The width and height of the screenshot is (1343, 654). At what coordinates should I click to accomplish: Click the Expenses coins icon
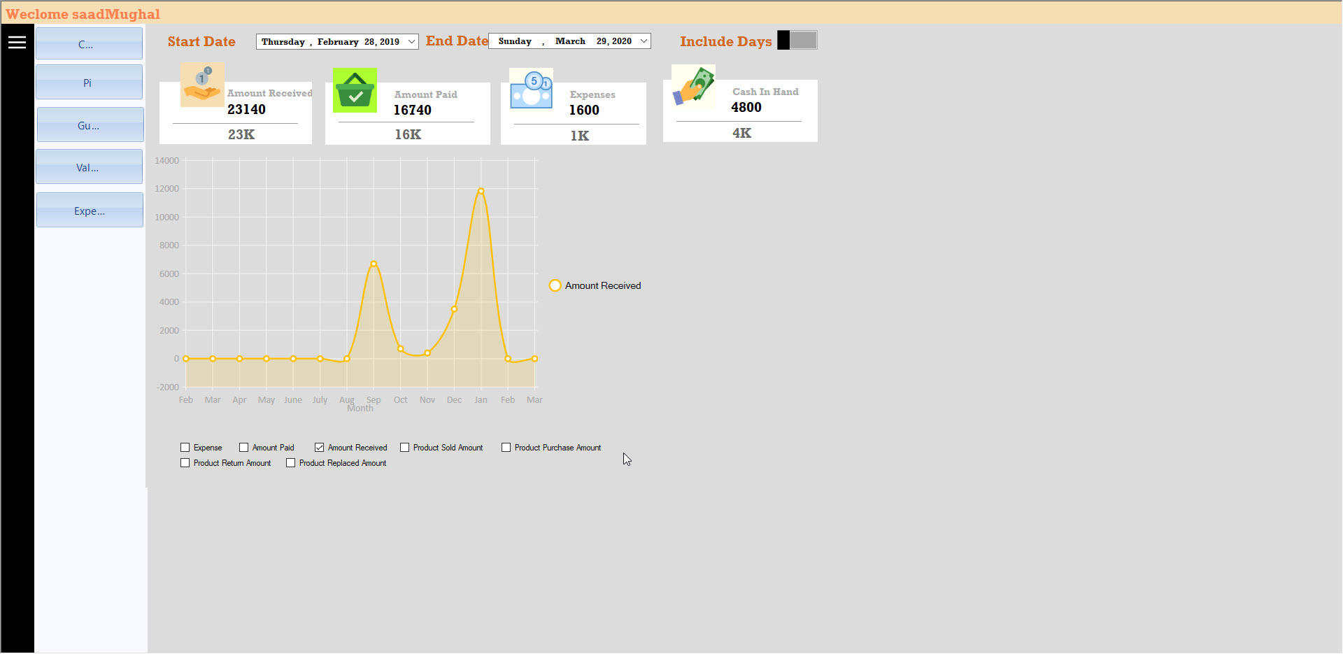click(531, 89)
